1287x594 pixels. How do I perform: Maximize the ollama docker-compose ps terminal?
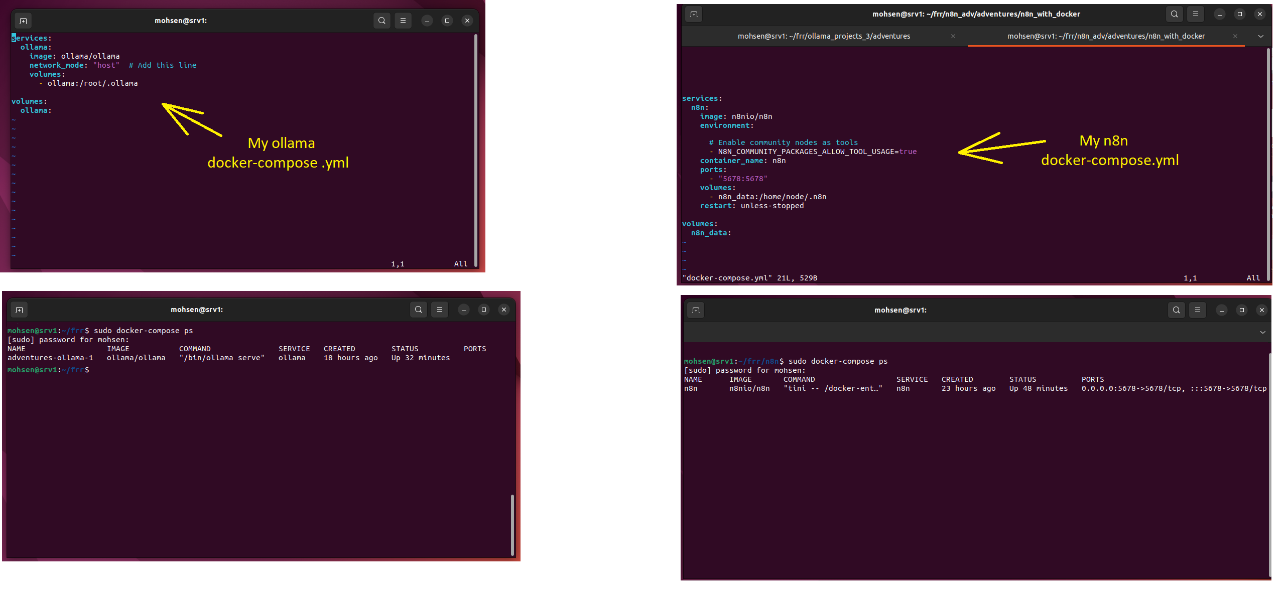click(x=484, y=310)
